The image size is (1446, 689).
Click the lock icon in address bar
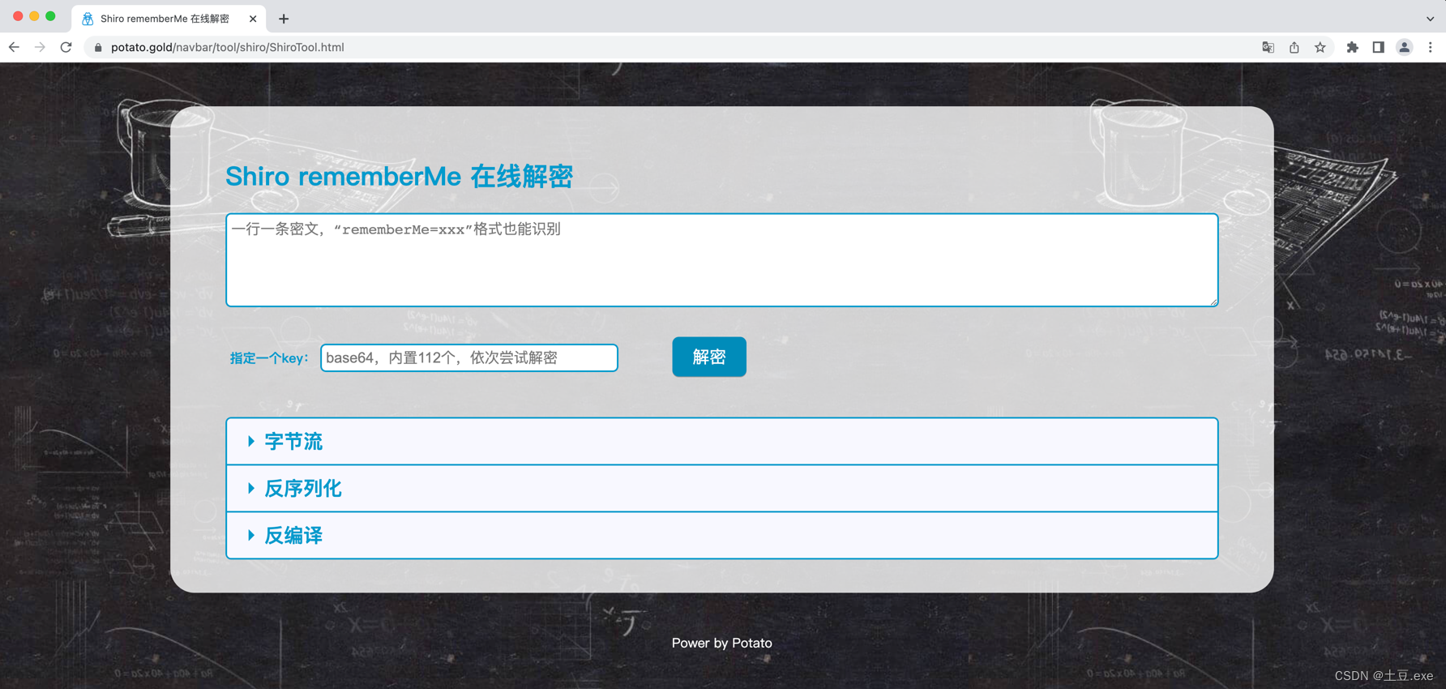pos(98,48)
